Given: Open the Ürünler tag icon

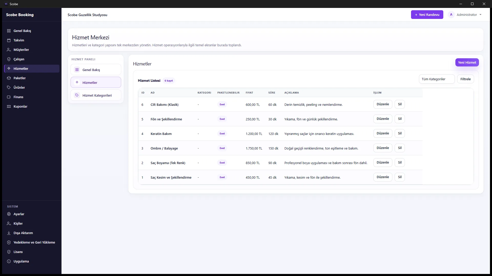Looking at the screenshot, I should [x=9, y=87].
